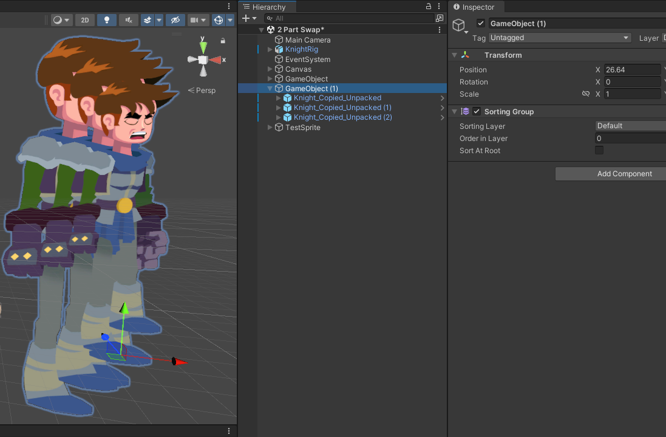Click Add Component button
Screen dimensions: 666x437
pos(611,174)
